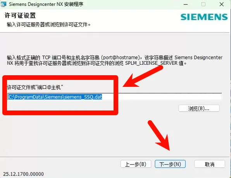Click the red arrow pointing at 下一步
231x178 pixels.
[160, 136]
